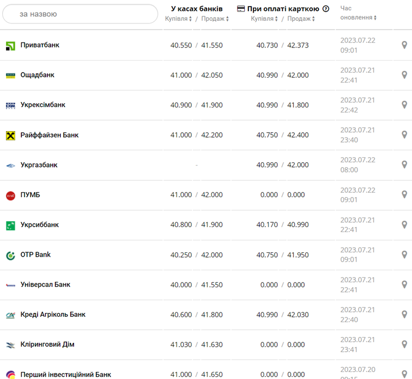Sort by cash desk Купівля rate

tap(179, 19)
